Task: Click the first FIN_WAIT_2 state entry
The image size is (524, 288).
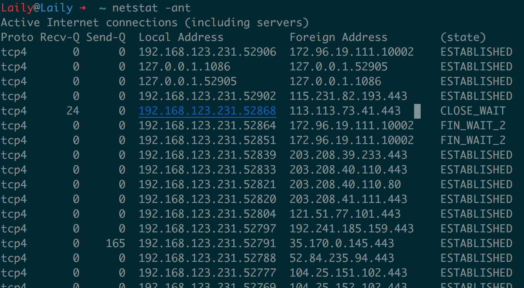Action: [x=473, y=126]
